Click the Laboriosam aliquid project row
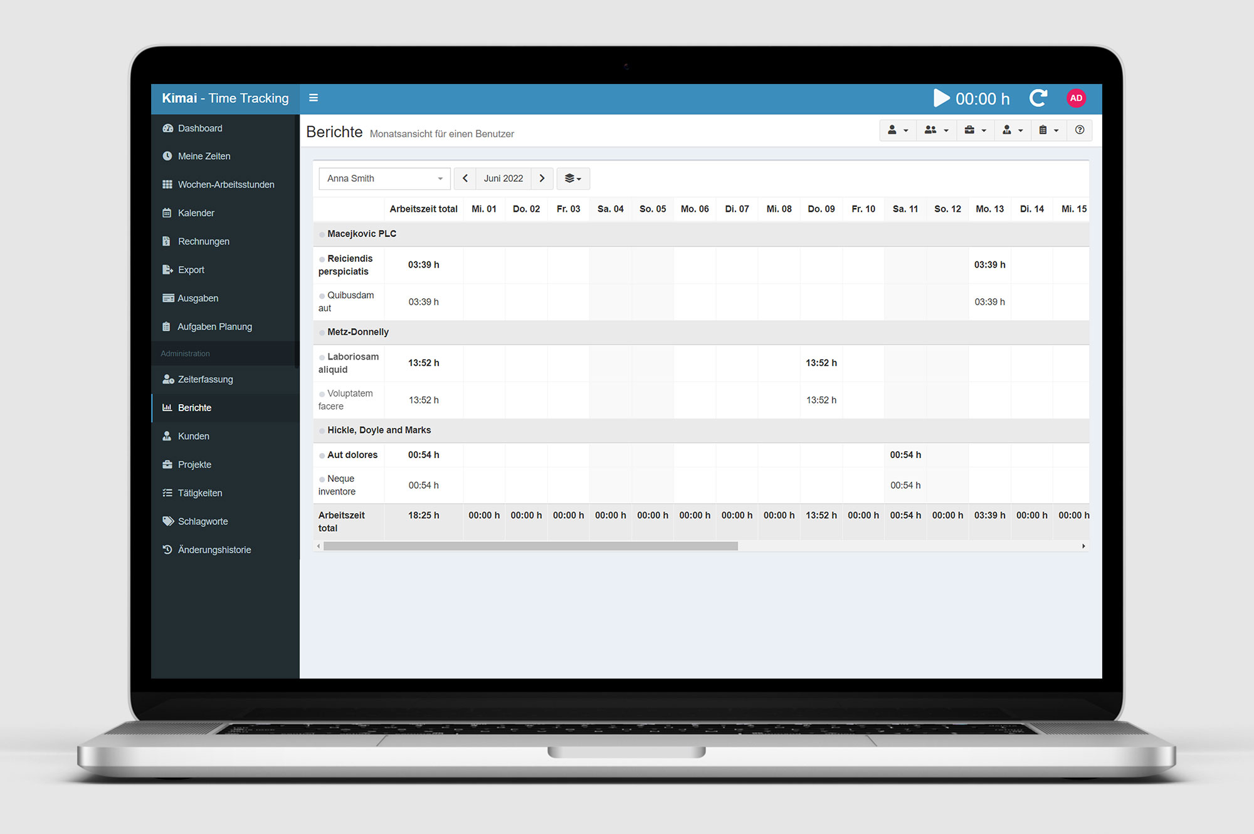This screenshot has height=834, width=1254. click(x=701, y=363)
